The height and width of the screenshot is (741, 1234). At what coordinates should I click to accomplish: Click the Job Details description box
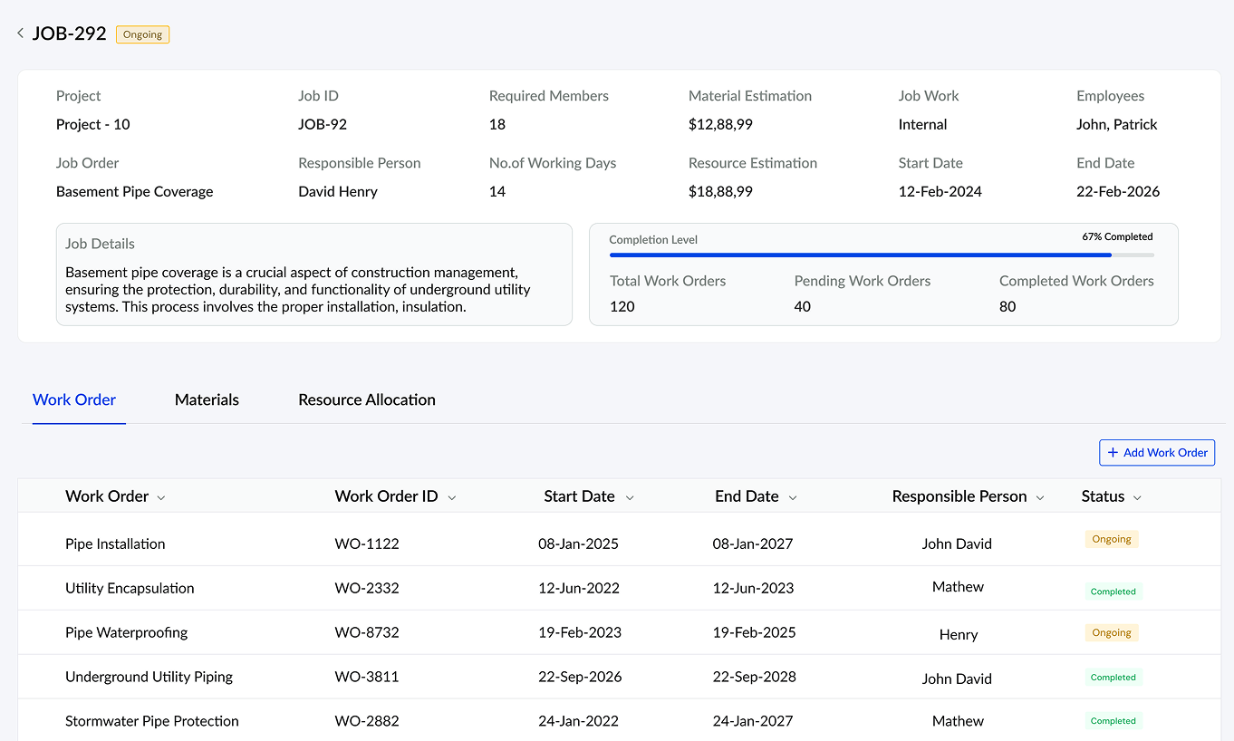point(313,274)
